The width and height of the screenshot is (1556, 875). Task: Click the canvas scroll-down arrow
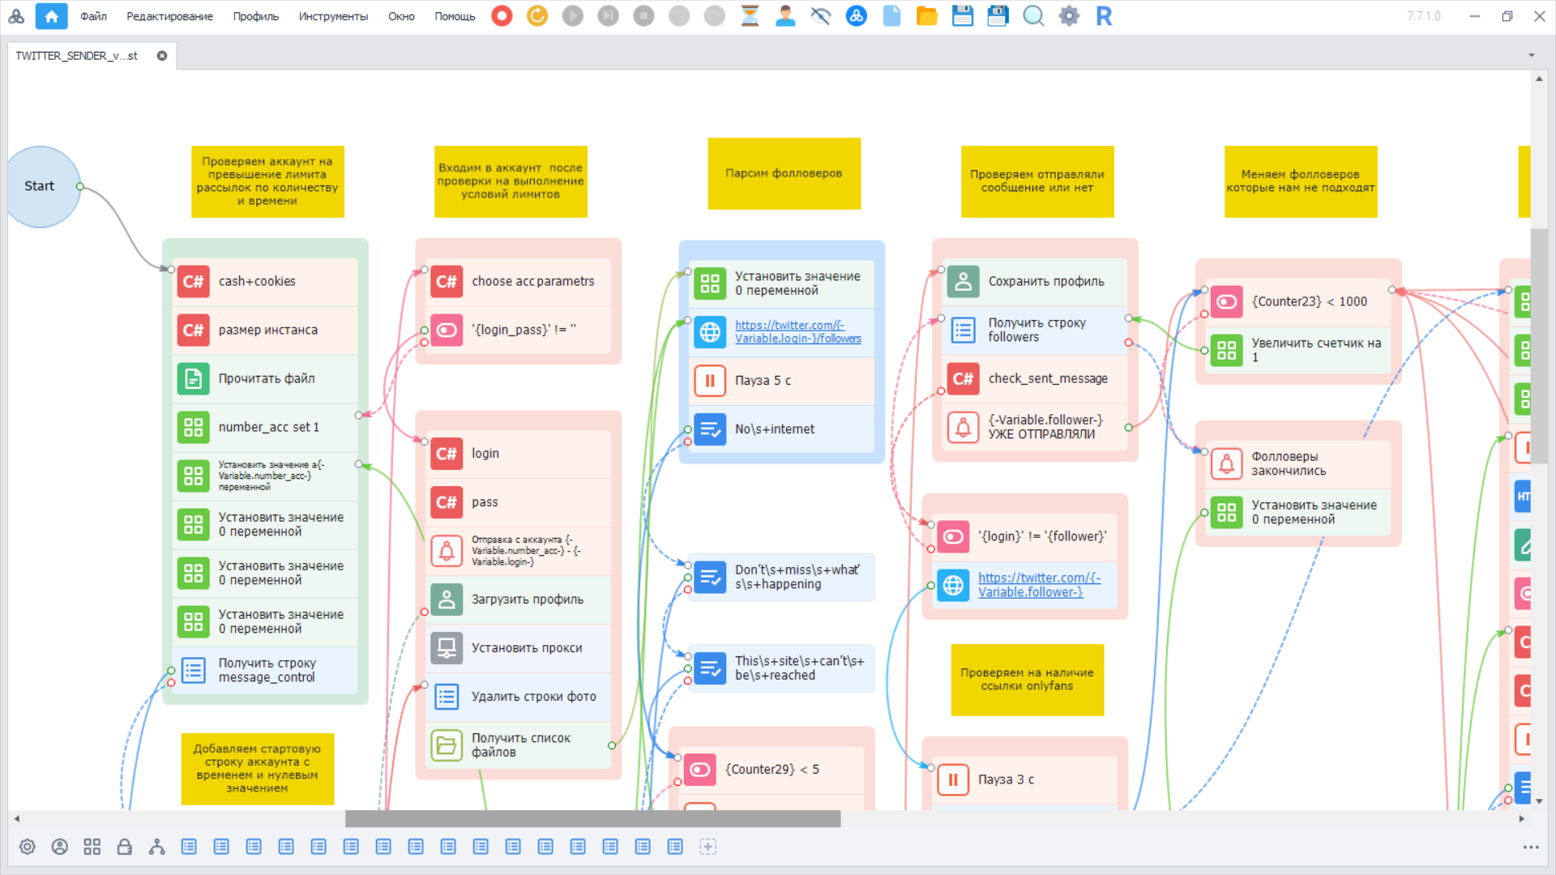coord(1538,800)
